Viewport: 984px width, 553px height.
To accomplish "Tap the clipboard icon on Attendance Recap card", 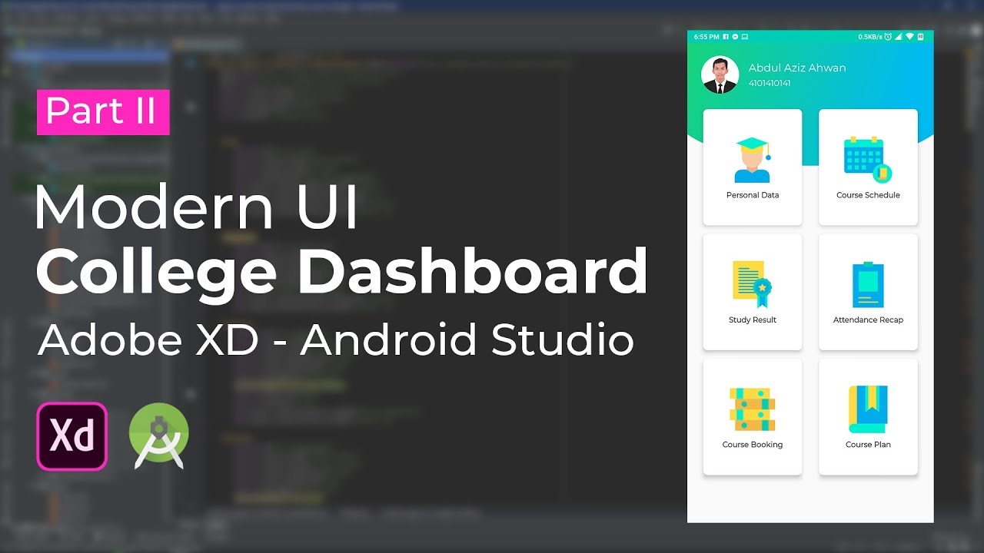I will (868, 286).
